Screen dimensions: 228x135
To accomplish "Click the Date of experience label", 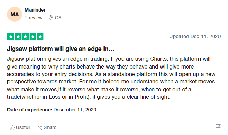I will (30, 110).
